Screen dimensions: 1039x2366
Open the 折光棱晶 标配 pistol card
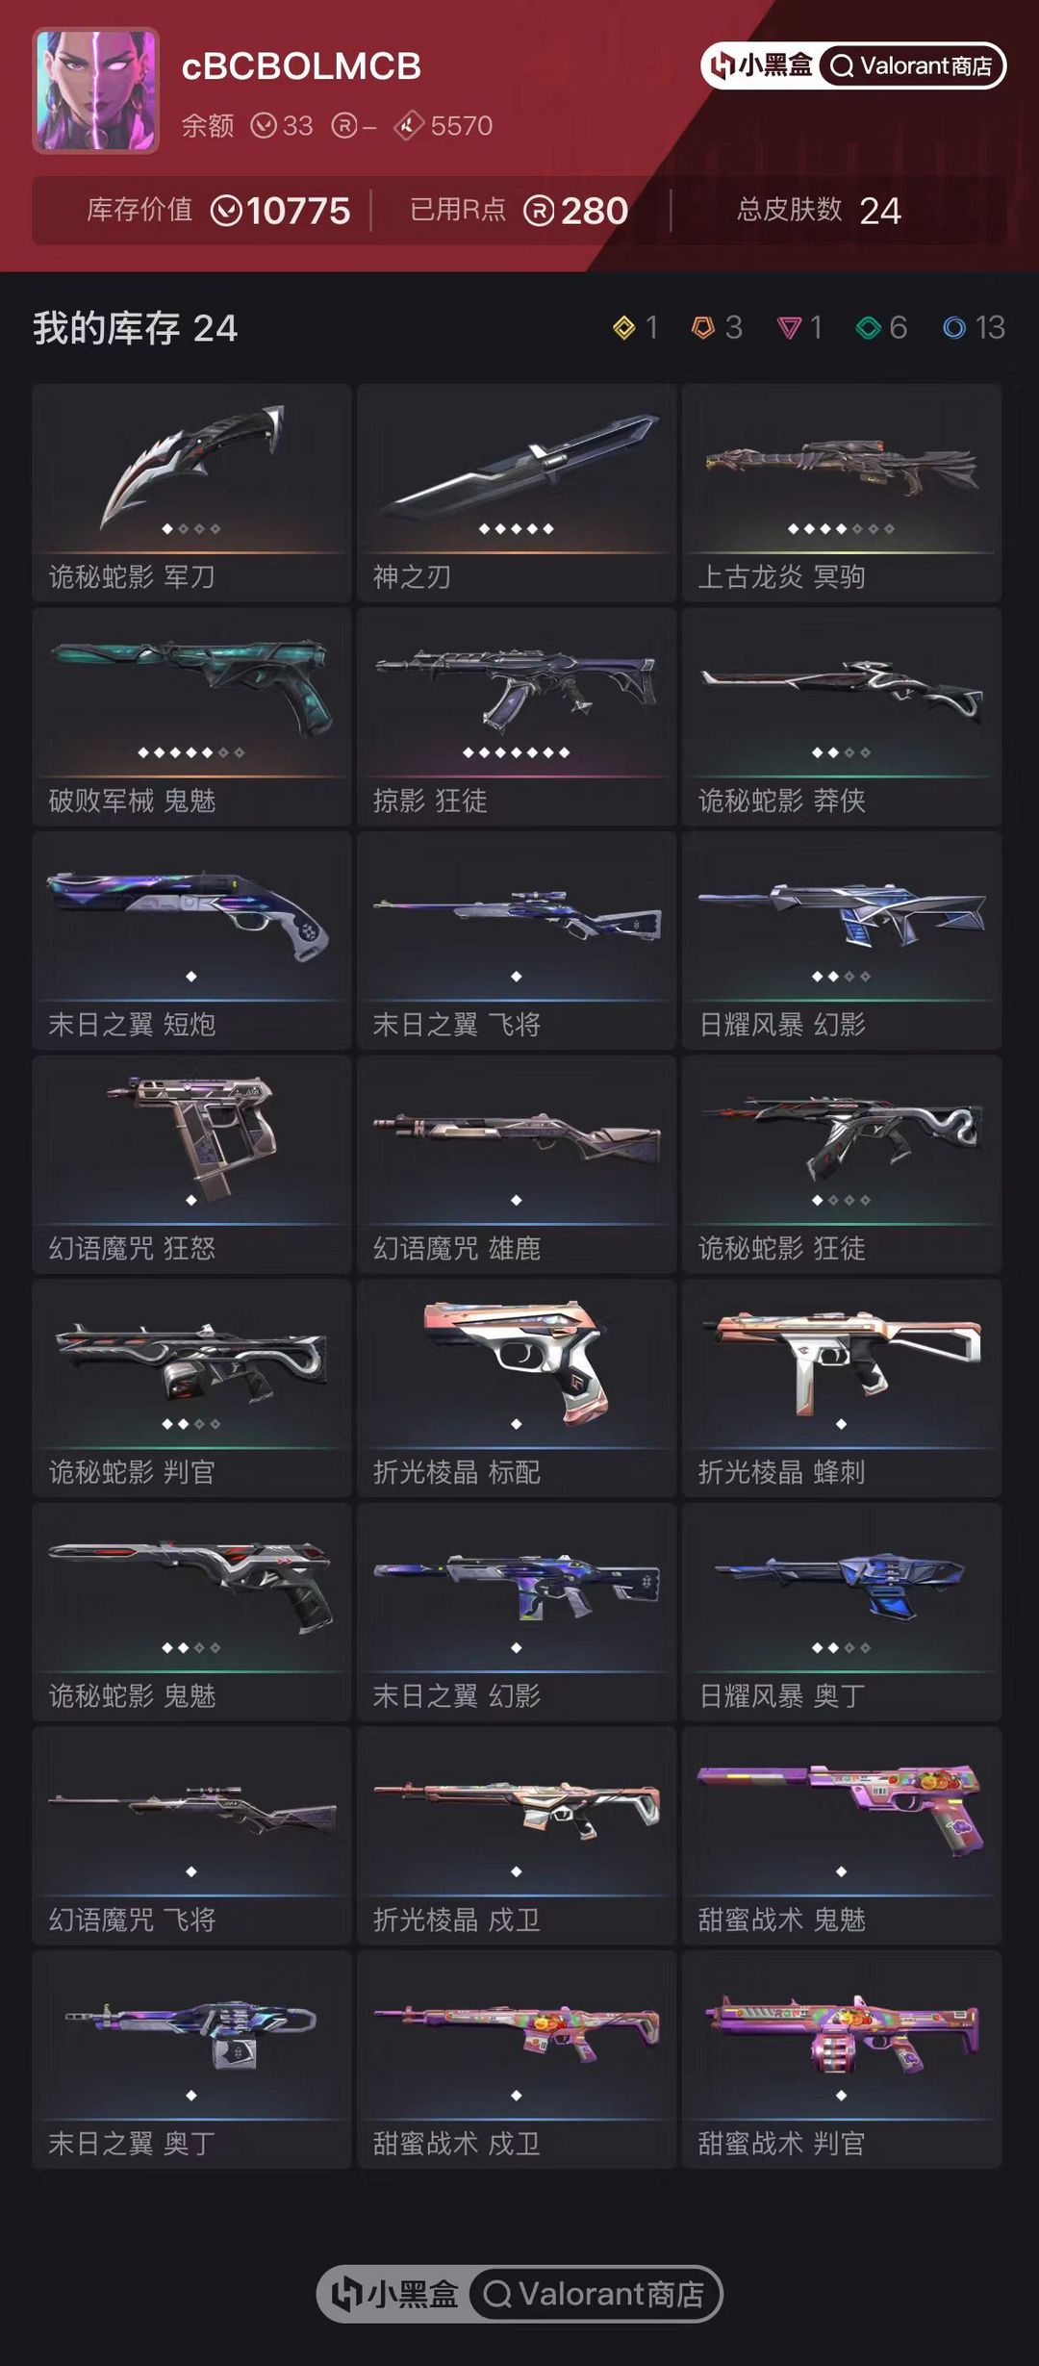pyautogui.click(x=517, y=1388)
